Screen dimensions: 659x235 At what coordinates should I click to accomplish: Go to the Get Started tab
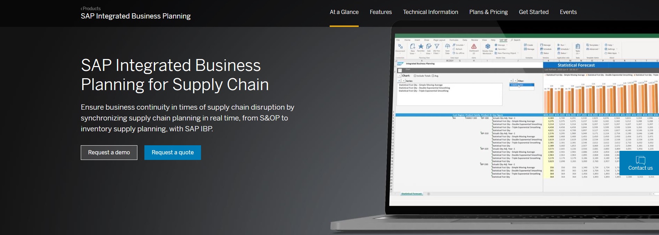533,12
